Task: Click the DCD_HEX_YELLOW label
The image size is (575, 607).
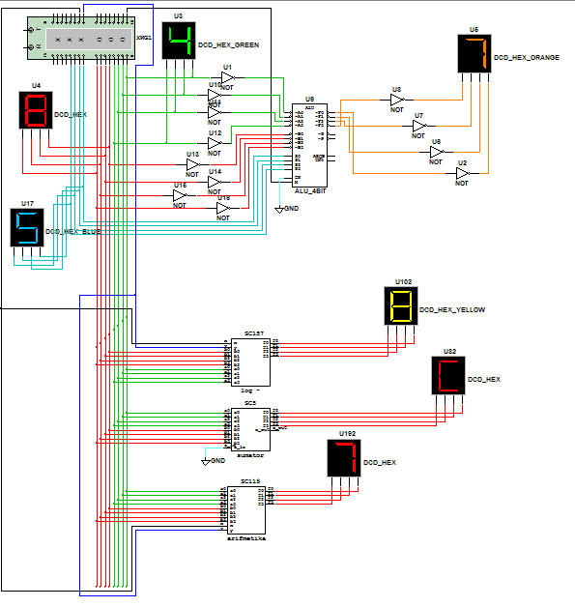Action: point(452,309)
